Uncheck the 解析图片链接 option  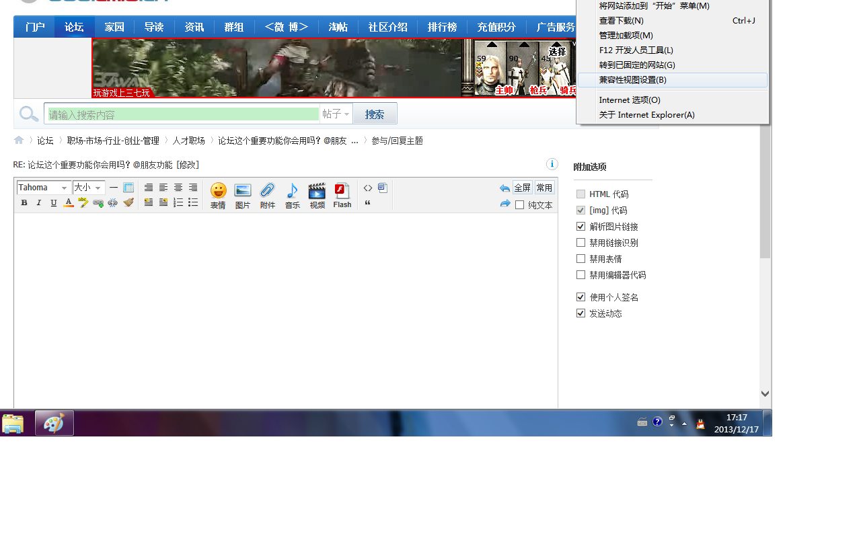(x=581, y=227)
